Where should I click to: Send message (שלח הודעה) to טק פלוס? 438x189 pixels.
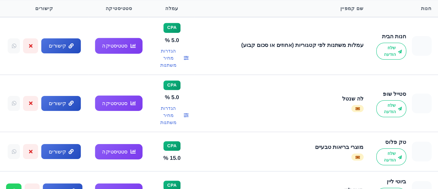(x=391, y=157)
